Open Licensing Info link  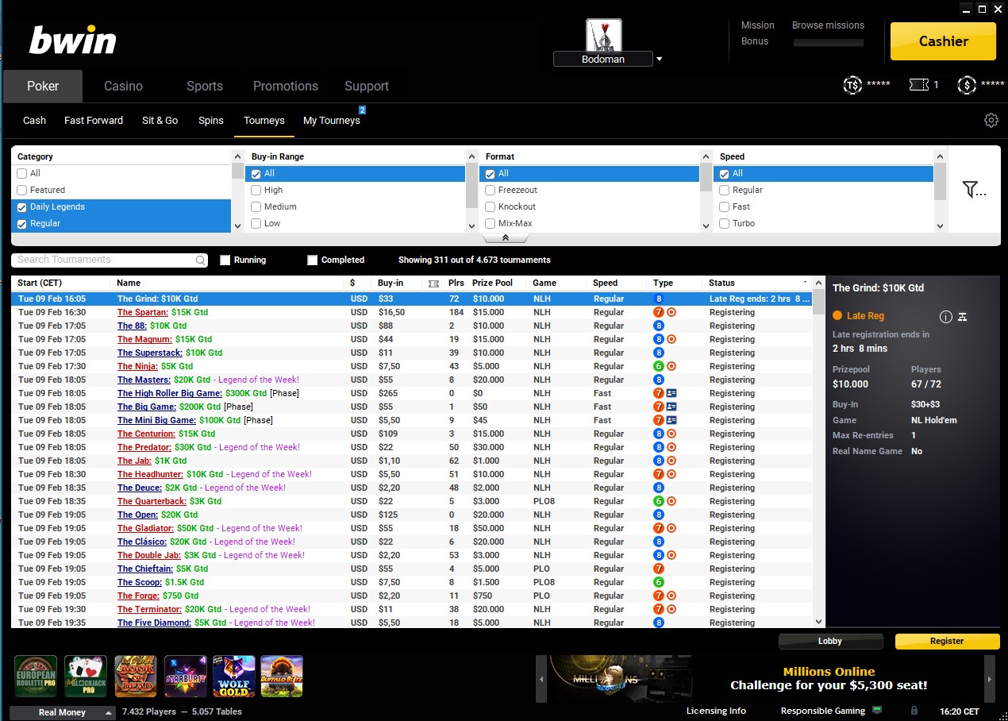click(716, 711)
